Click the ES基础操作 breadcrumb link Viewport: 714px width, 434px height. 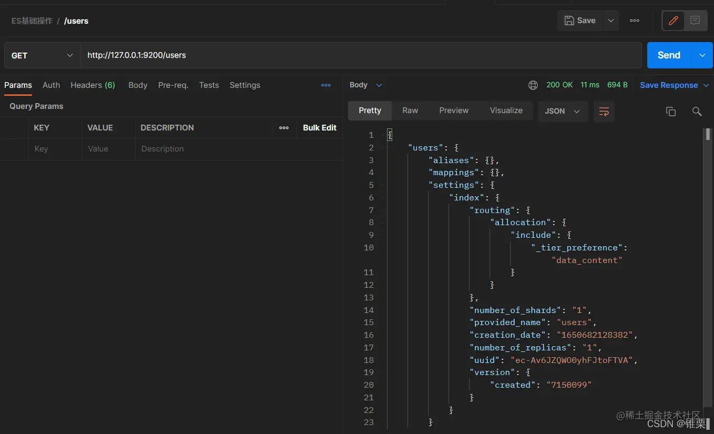(x=32, y=21)
